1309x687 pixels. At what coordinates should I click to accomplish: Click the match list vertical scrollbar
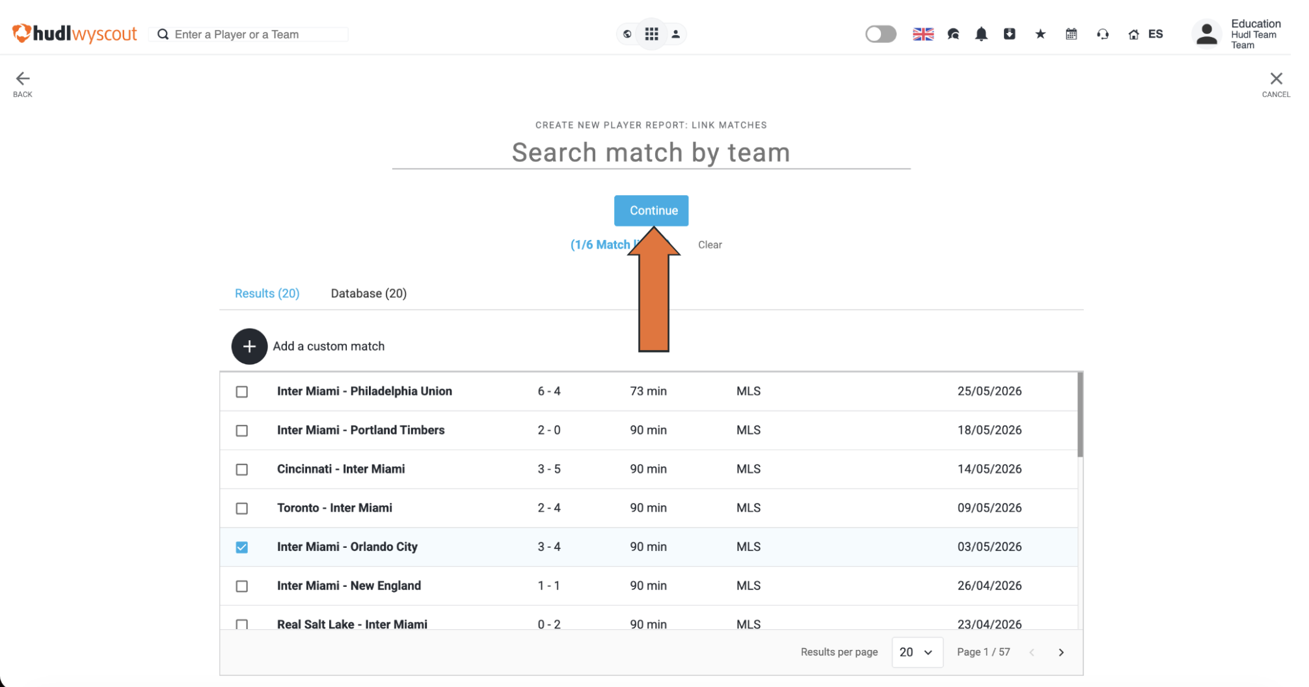(x=1080, y=414)
